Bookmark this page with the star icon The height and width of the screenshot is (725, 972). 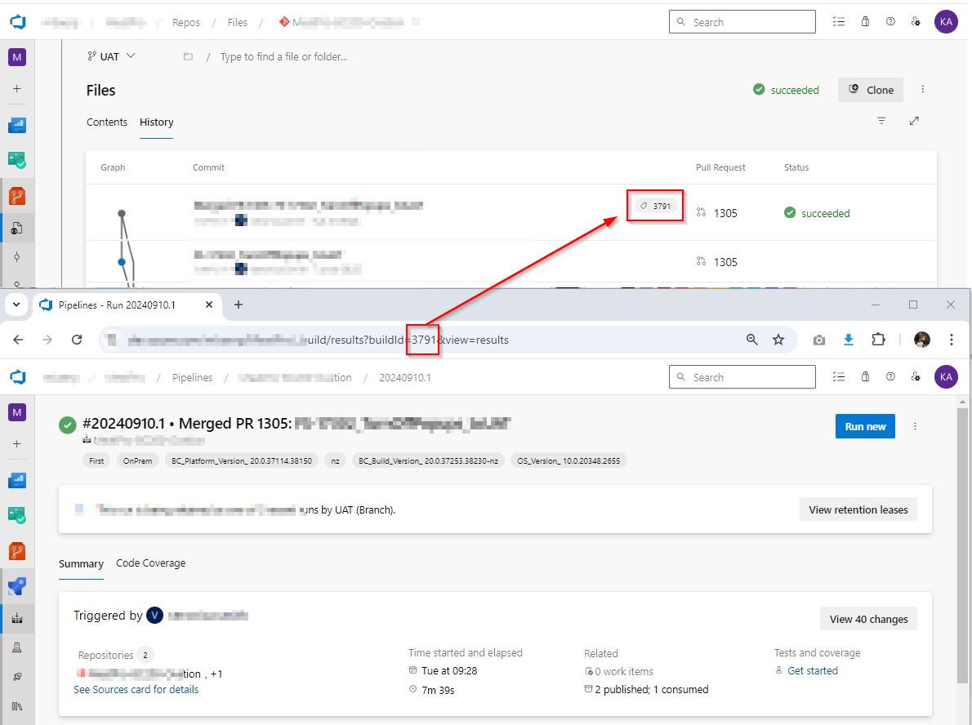pyautogui.click(x=778, y=340)
